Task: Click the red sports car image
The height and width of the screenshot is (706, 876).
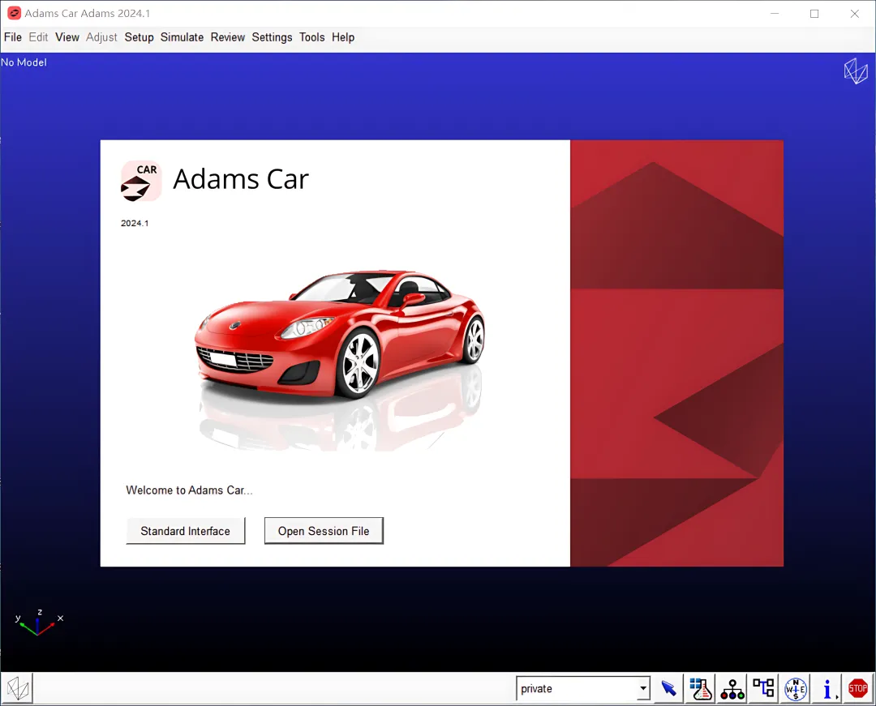Action: pyautogui.click(x=340, y=334)
